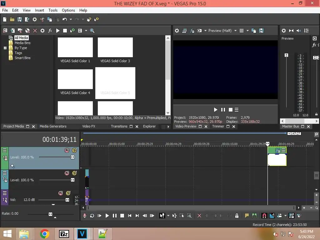Open the Overlays dropdown arrow

coord(247,31)
